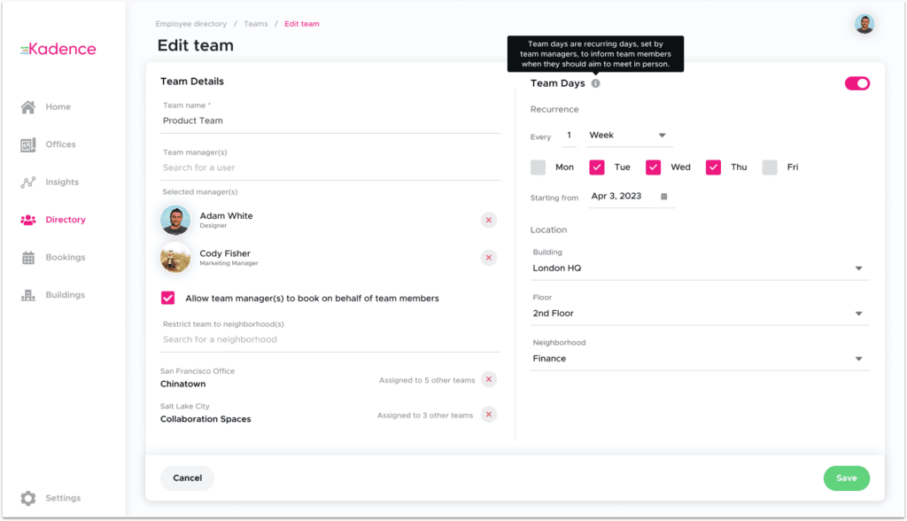Click the 'Salt Lake City' label
Viewport: 907px width, 521px height.
click(x=184, y=407)
